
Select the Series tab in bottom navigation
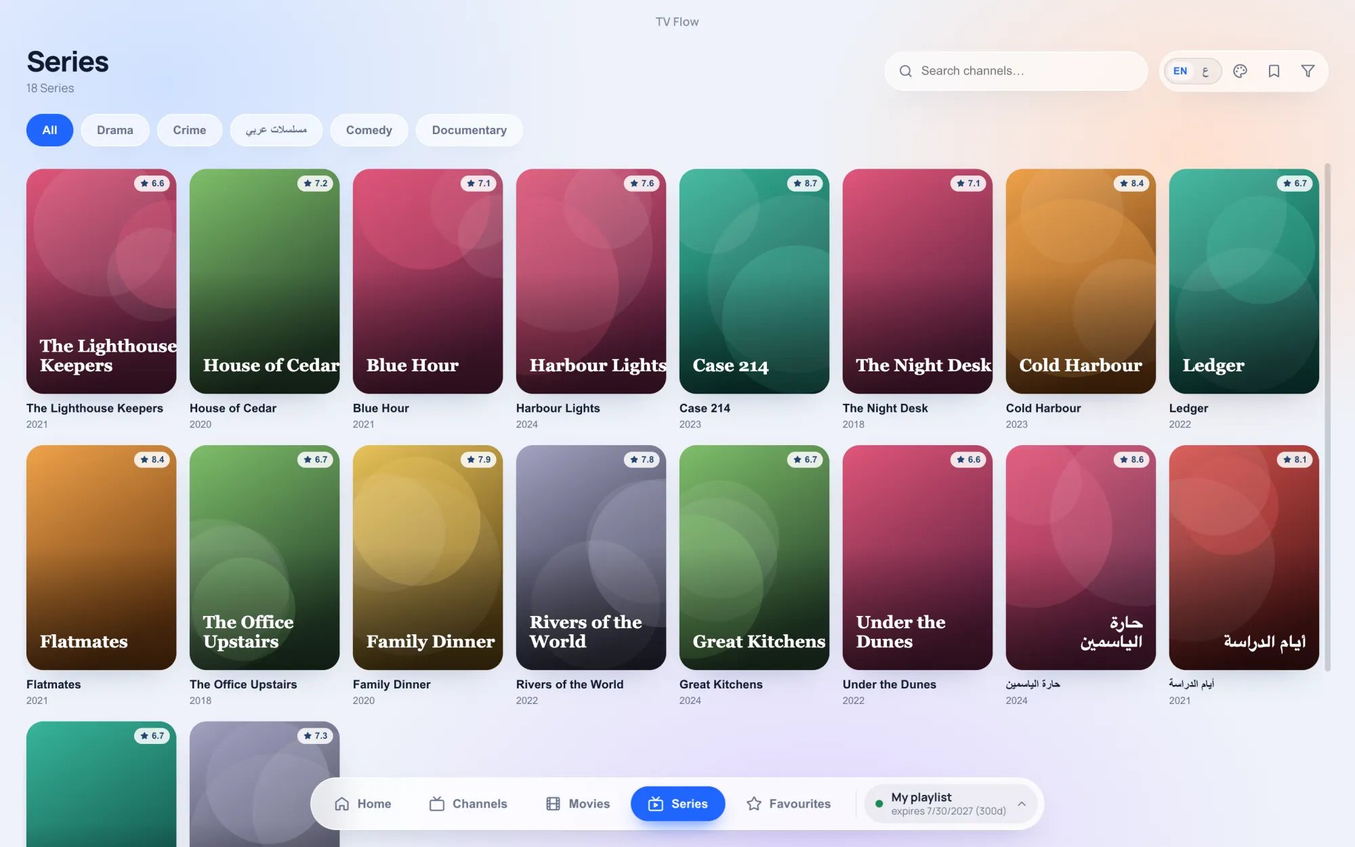coord(677,804)
